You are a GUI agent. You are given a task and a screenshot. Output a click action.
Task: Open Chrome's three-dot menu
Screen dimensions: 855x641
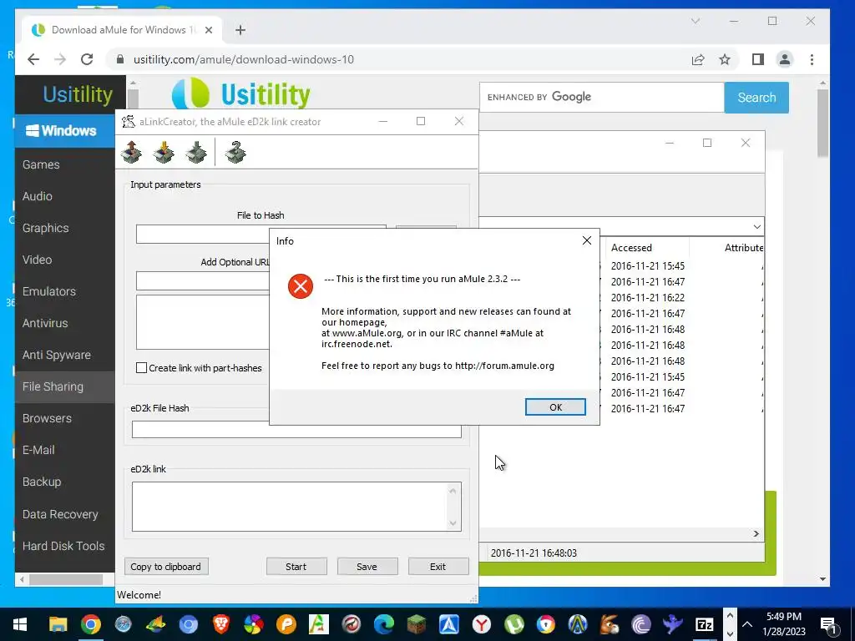tap(812, 59)
